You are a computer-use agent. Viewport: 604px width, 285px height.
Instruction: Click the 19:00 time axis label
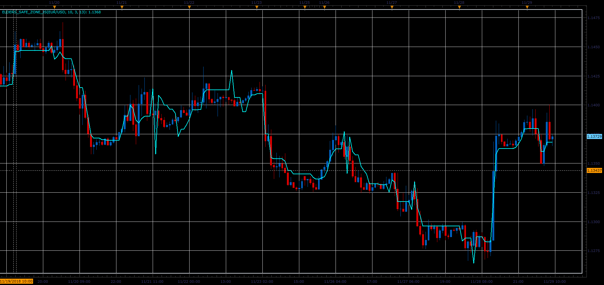(445, 282)
